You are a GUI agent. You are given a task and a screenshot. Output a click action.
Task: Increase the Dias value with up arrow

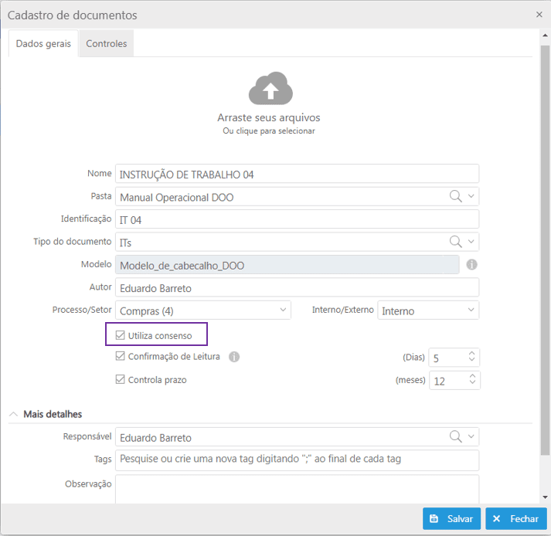click(472, 354)
